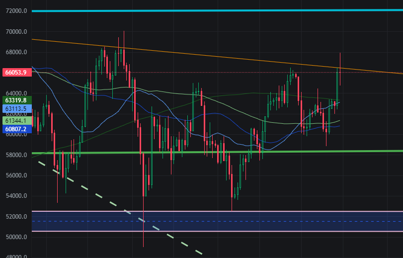Select the thick green horizontal line at 58000
This screenshot has height=258, width=403.
(x=217, y=152)
